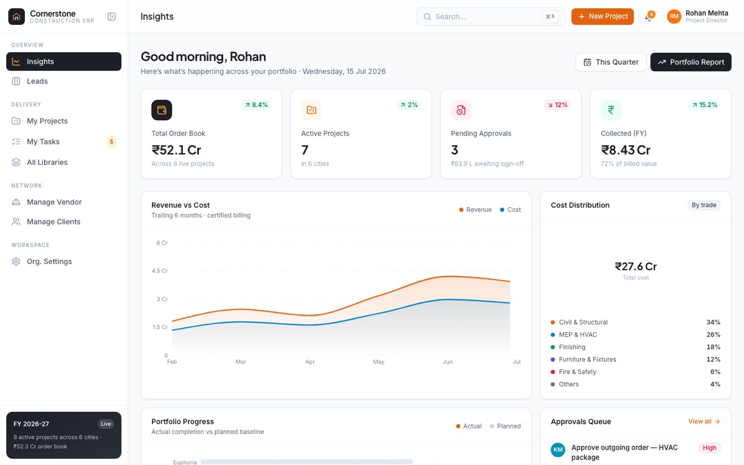Click the Collected (FY) rupee icon
The image size is (744, 465).
(x=611, y=110)
